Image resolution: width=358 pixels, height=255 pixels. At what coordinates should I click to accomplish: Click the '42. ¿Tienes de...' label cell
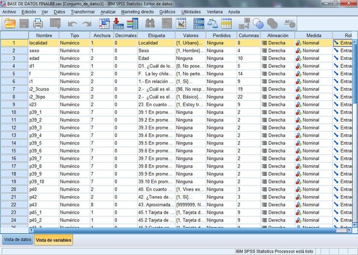[x=157, y=197]
